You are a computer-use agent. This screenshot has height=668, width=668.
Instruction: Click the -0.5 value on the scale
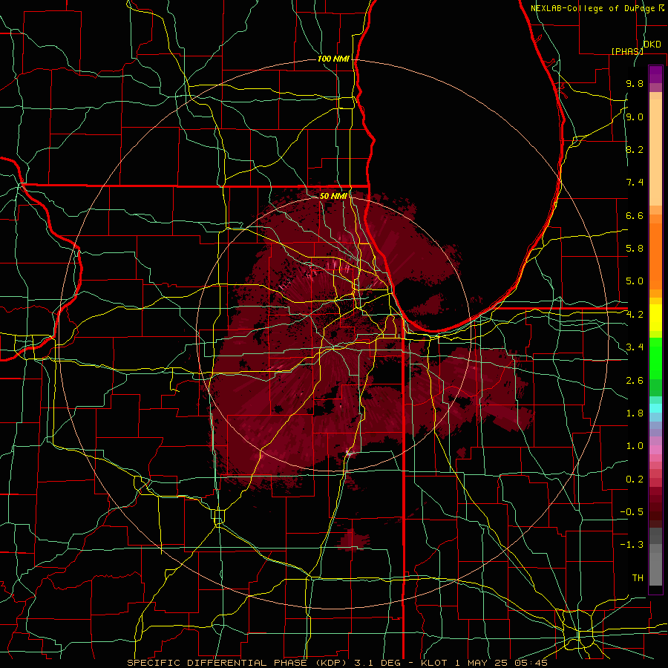(632, 512)
